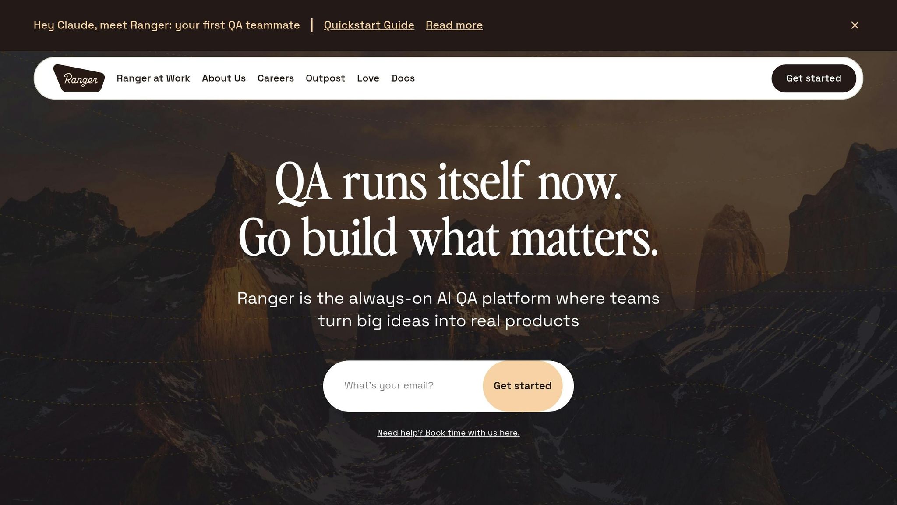Click the peach Get started button
The image size is (897, 505).
point(523,386)
